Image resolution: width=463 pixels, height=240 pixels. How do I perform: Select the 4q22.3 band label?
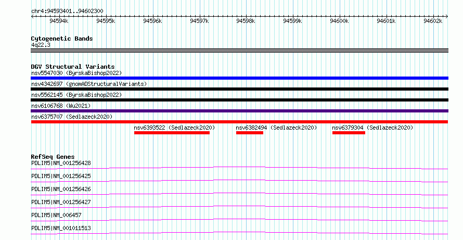[41, 45]
